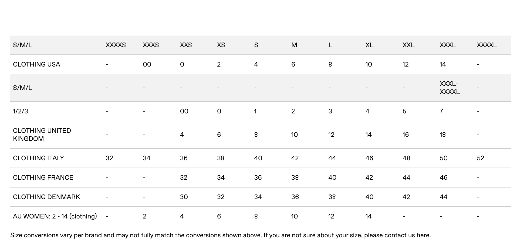
Task: Select the France size 46 cell
Action: coord(443,178)
